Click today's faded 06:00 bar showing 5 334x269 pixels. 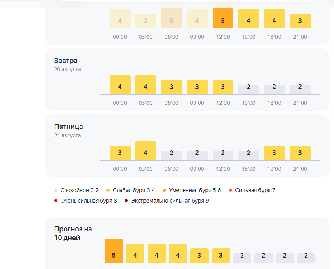[171, 18]
